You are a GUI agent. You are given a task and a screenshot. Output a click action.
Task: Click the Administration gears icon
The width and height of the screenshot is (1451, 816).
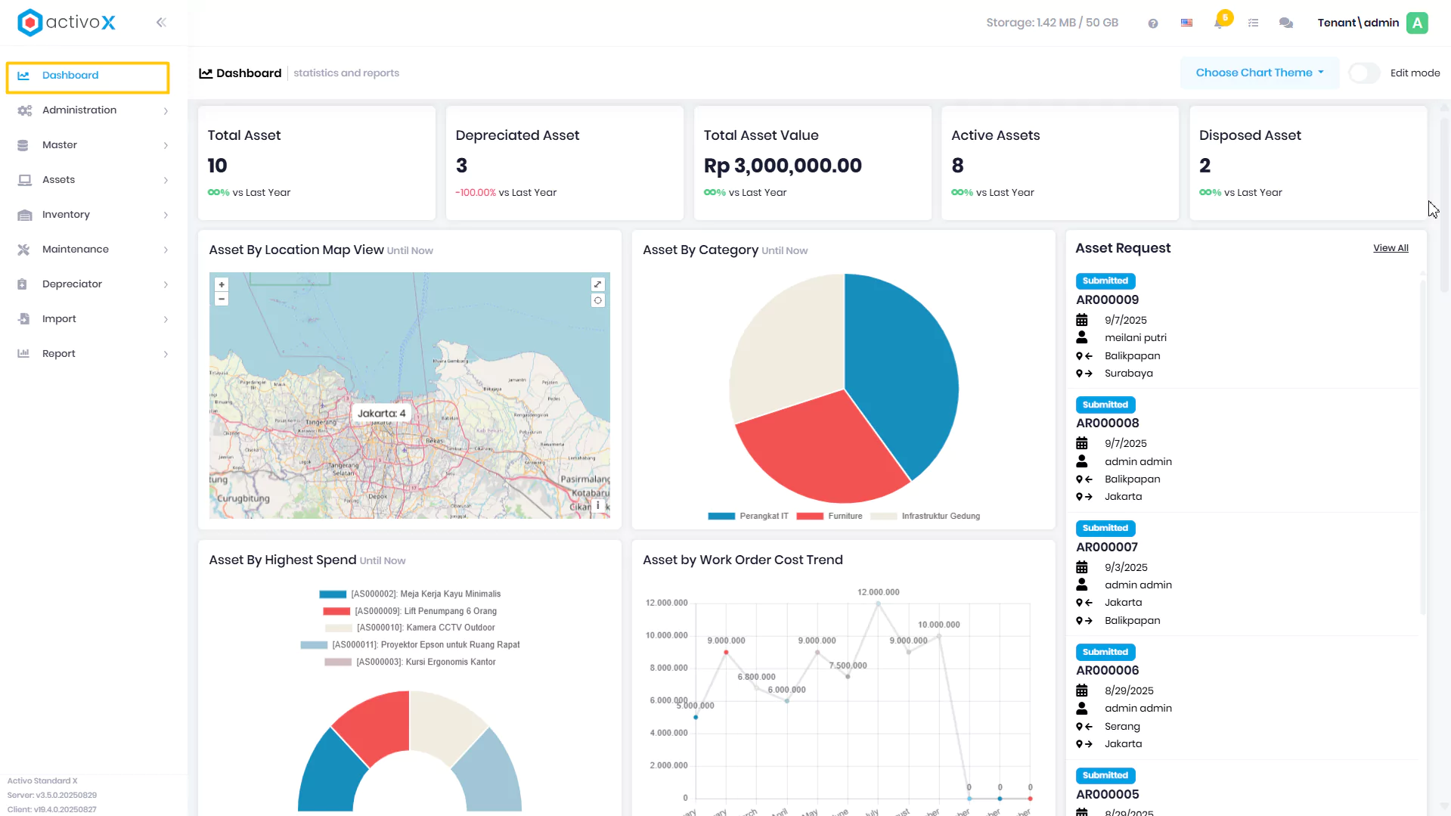click(24, 110)
